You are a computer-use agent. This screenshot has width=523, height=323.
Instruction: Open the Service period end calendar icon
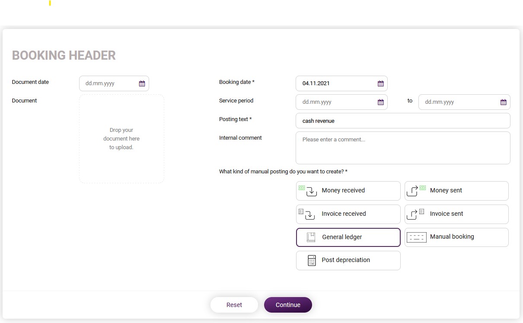(503, 102)
